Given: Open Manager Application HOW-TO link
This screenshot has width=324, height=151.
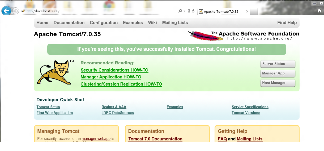Looking at the screenshot, I should (111, 77).
